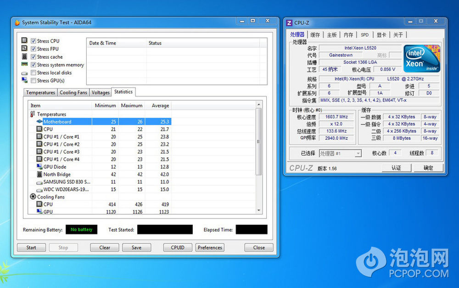Click the Stress cache chip icon
Viewport: 459px width, 288px height.
click(25, 56)
